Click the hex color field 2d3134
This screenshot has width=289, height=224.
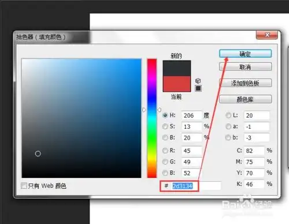(x=196, y=186)
